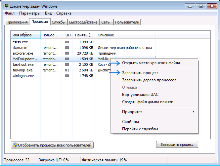Go to the Сеть tab

tap(106, 22)
